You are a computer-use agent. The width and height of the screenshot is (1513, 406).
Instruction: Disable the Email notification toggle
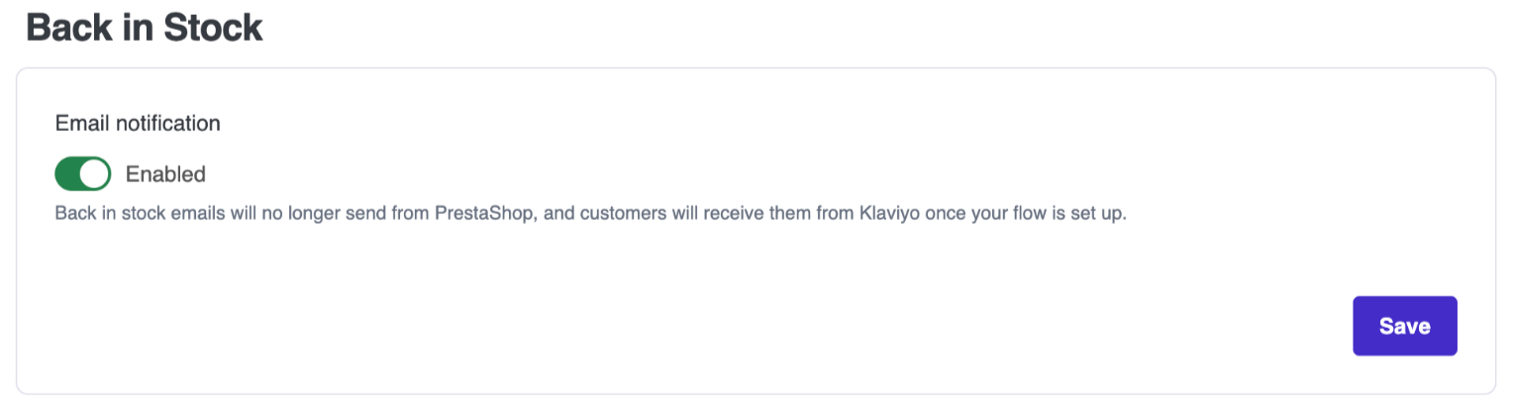pos(82,174)
